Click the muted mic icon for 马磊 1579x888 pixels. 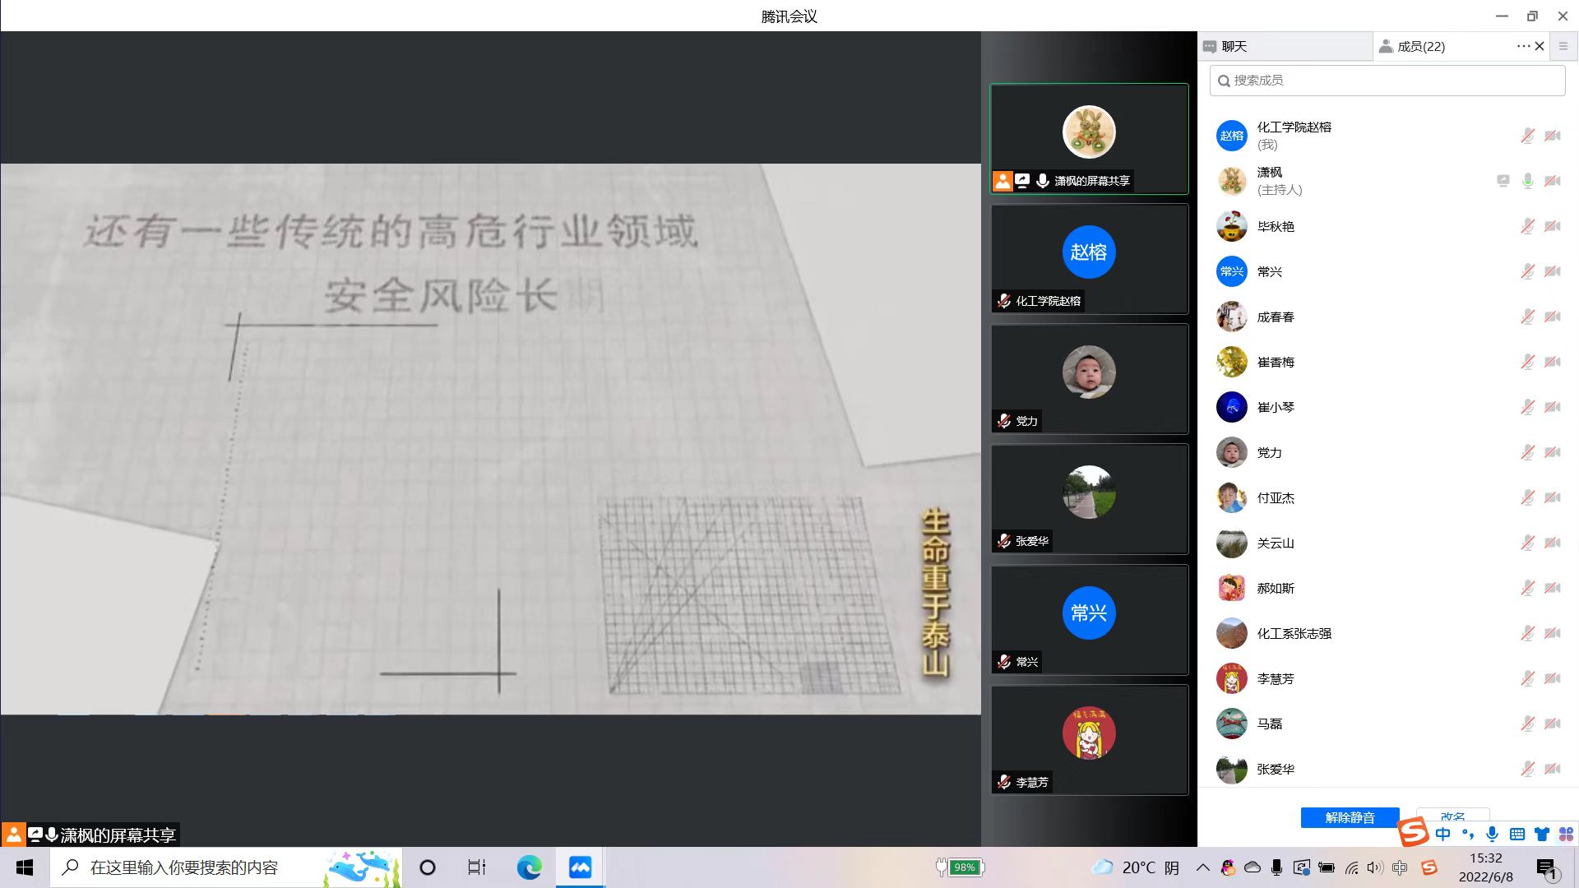click(x=1527, y=724)
